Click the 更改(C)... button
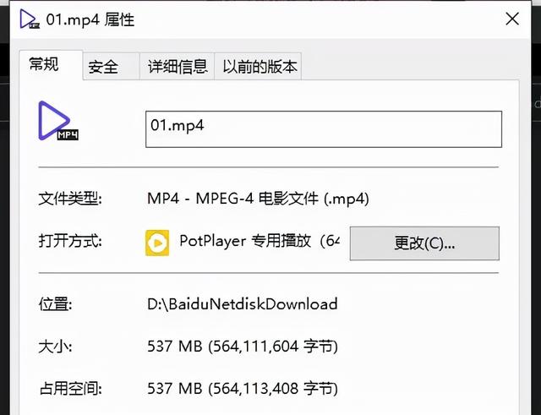This screenshot has height=415, width=541. click(x=424, y=243)
